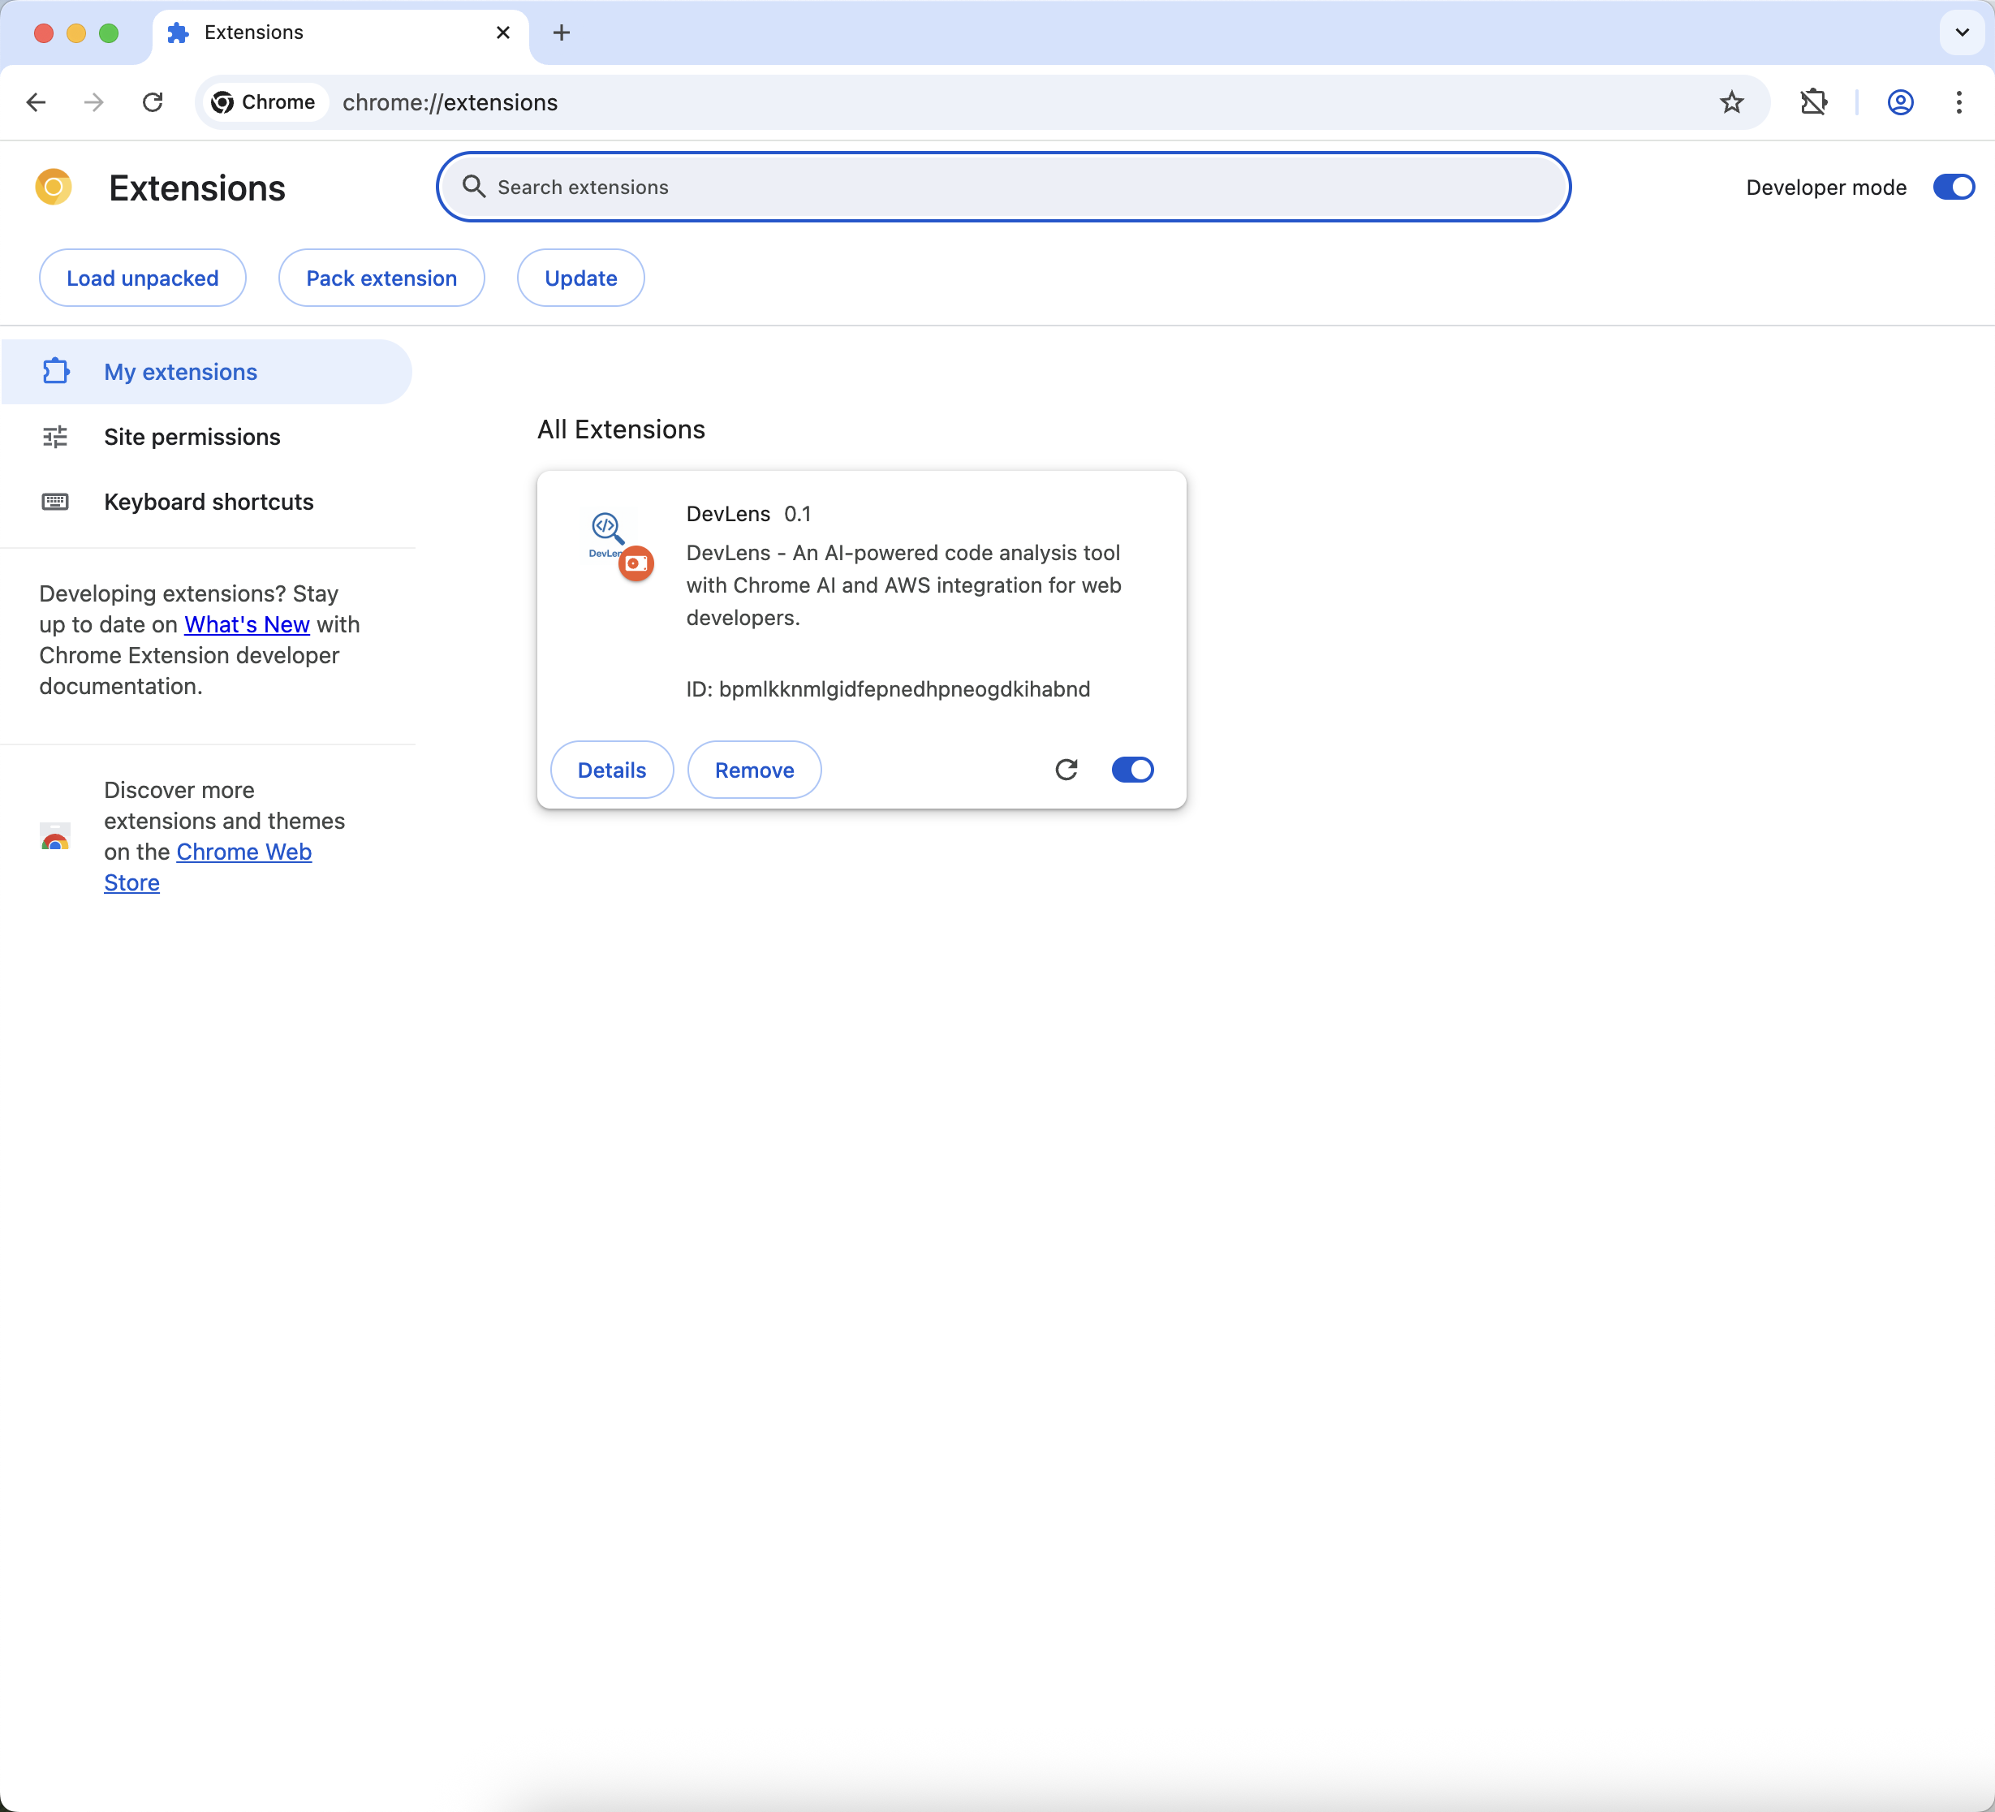Select My extensions in sidebar
Image resolution: width=1995 pixels, height=1812 pixels.
(180, 372)
